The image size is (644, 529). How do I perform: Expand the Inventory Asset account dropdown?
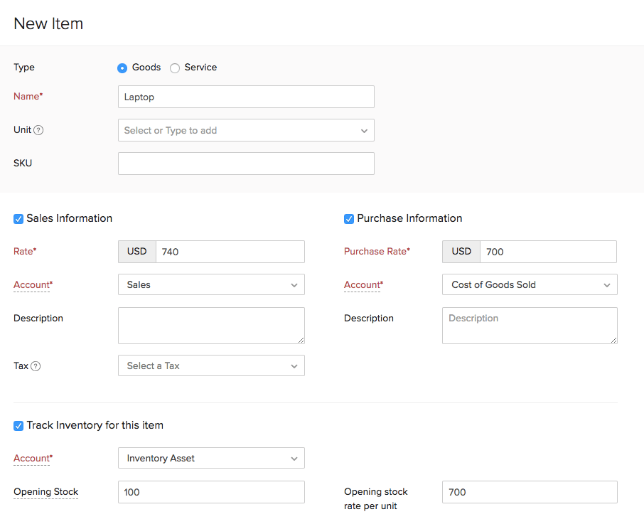point(211,458)
